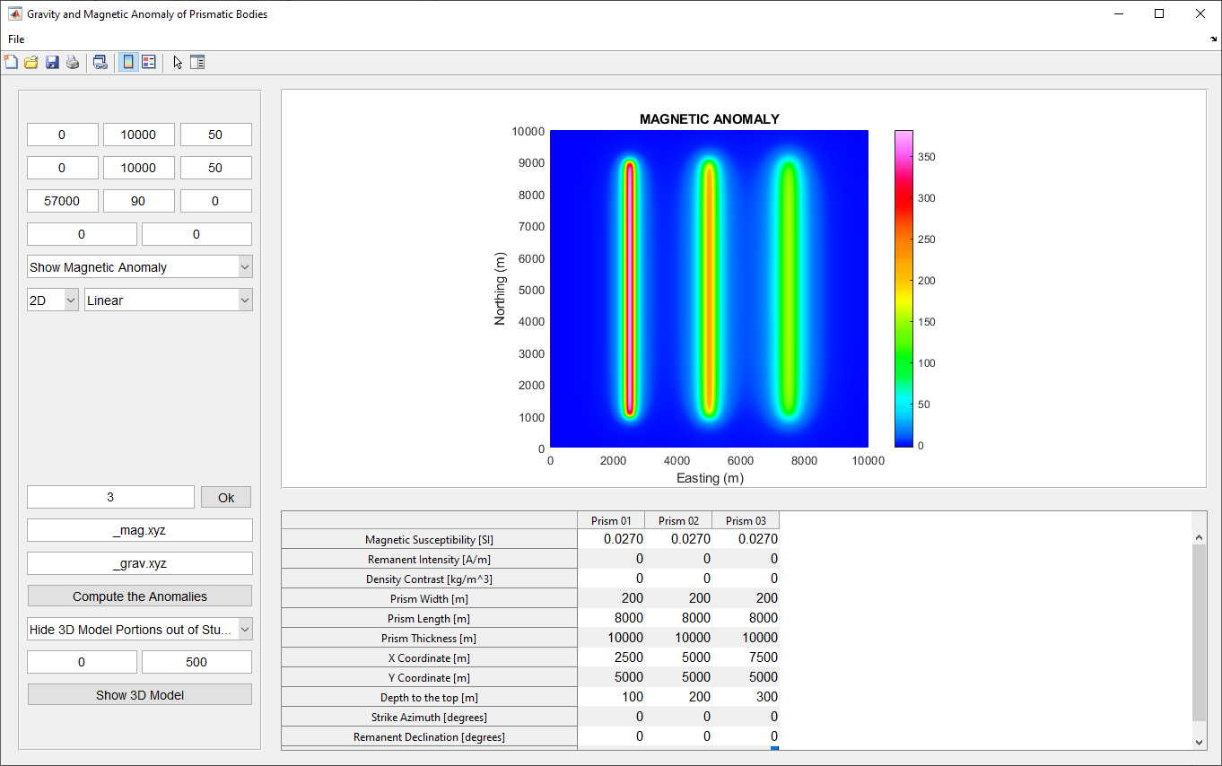Screen dimensions: 1222x766
Task: Click the Remanent Declination [degrees] row label
Action: point(429,736)
